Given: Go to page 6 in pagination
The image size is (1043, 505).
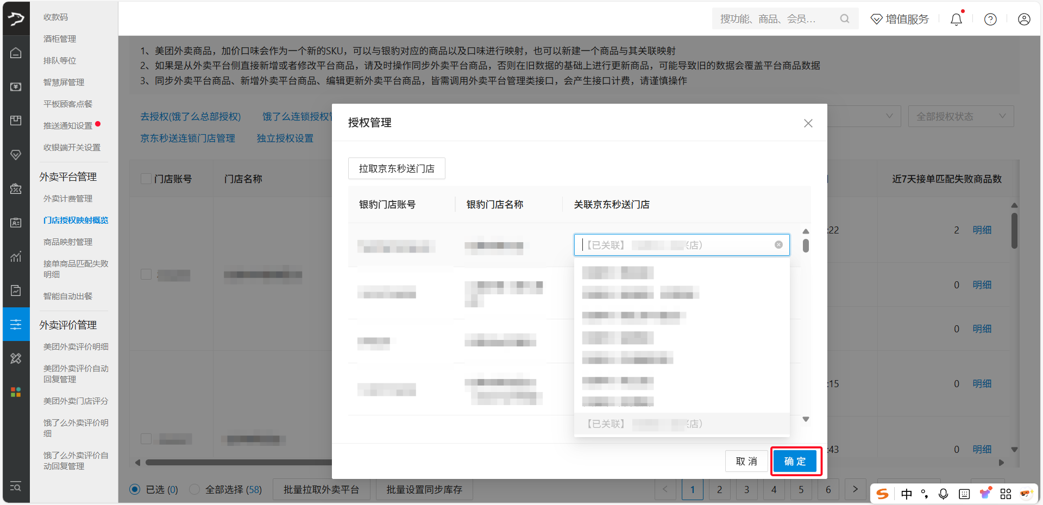Looking at the screenshot, I should point(828,489).
